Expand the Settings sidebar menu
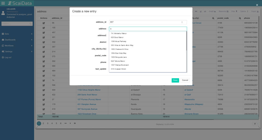262x140 pixels. 17,52
